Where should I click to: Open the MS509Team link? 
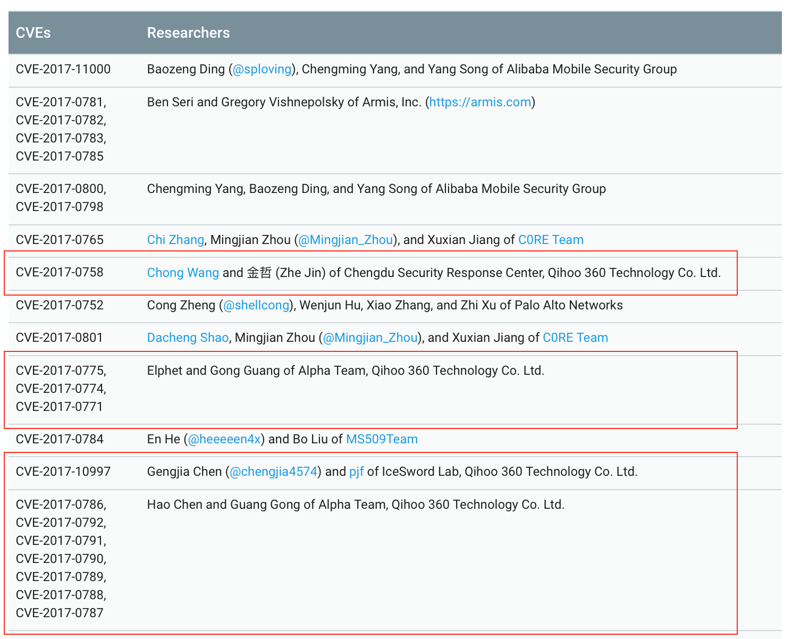click(382, 439)
